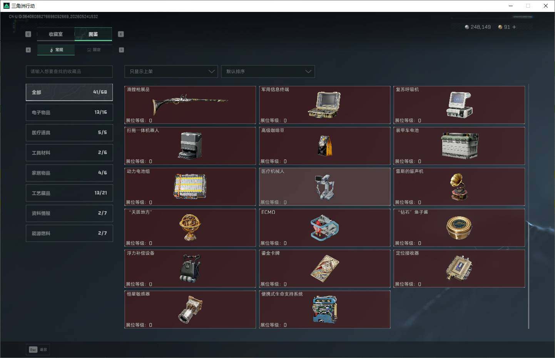
Task: Expand the 默认排序 sort dropdown
Action: click(268, 71)
